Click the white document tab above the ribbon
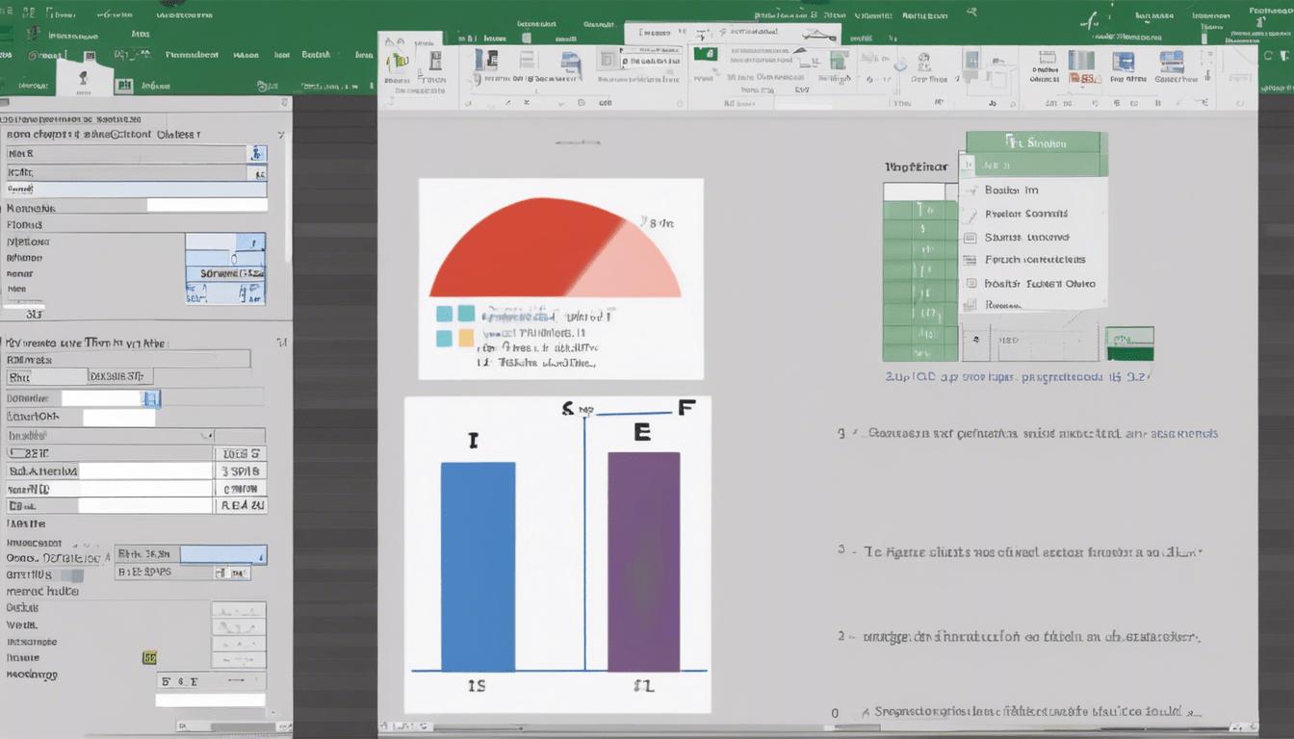The height and width of the screenshot is (739, 1294). tap(732, 33)
